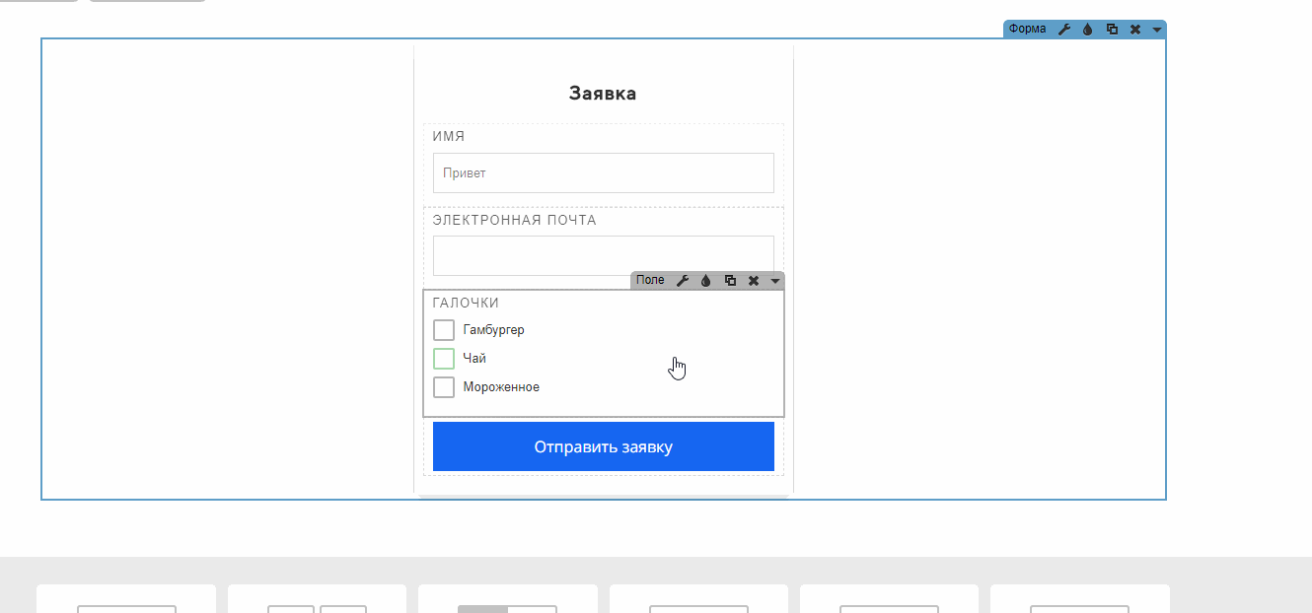This screenshot has height=613, width=1312.
Task: Click the Мороженное option text
Action: [x=501, y=387]
